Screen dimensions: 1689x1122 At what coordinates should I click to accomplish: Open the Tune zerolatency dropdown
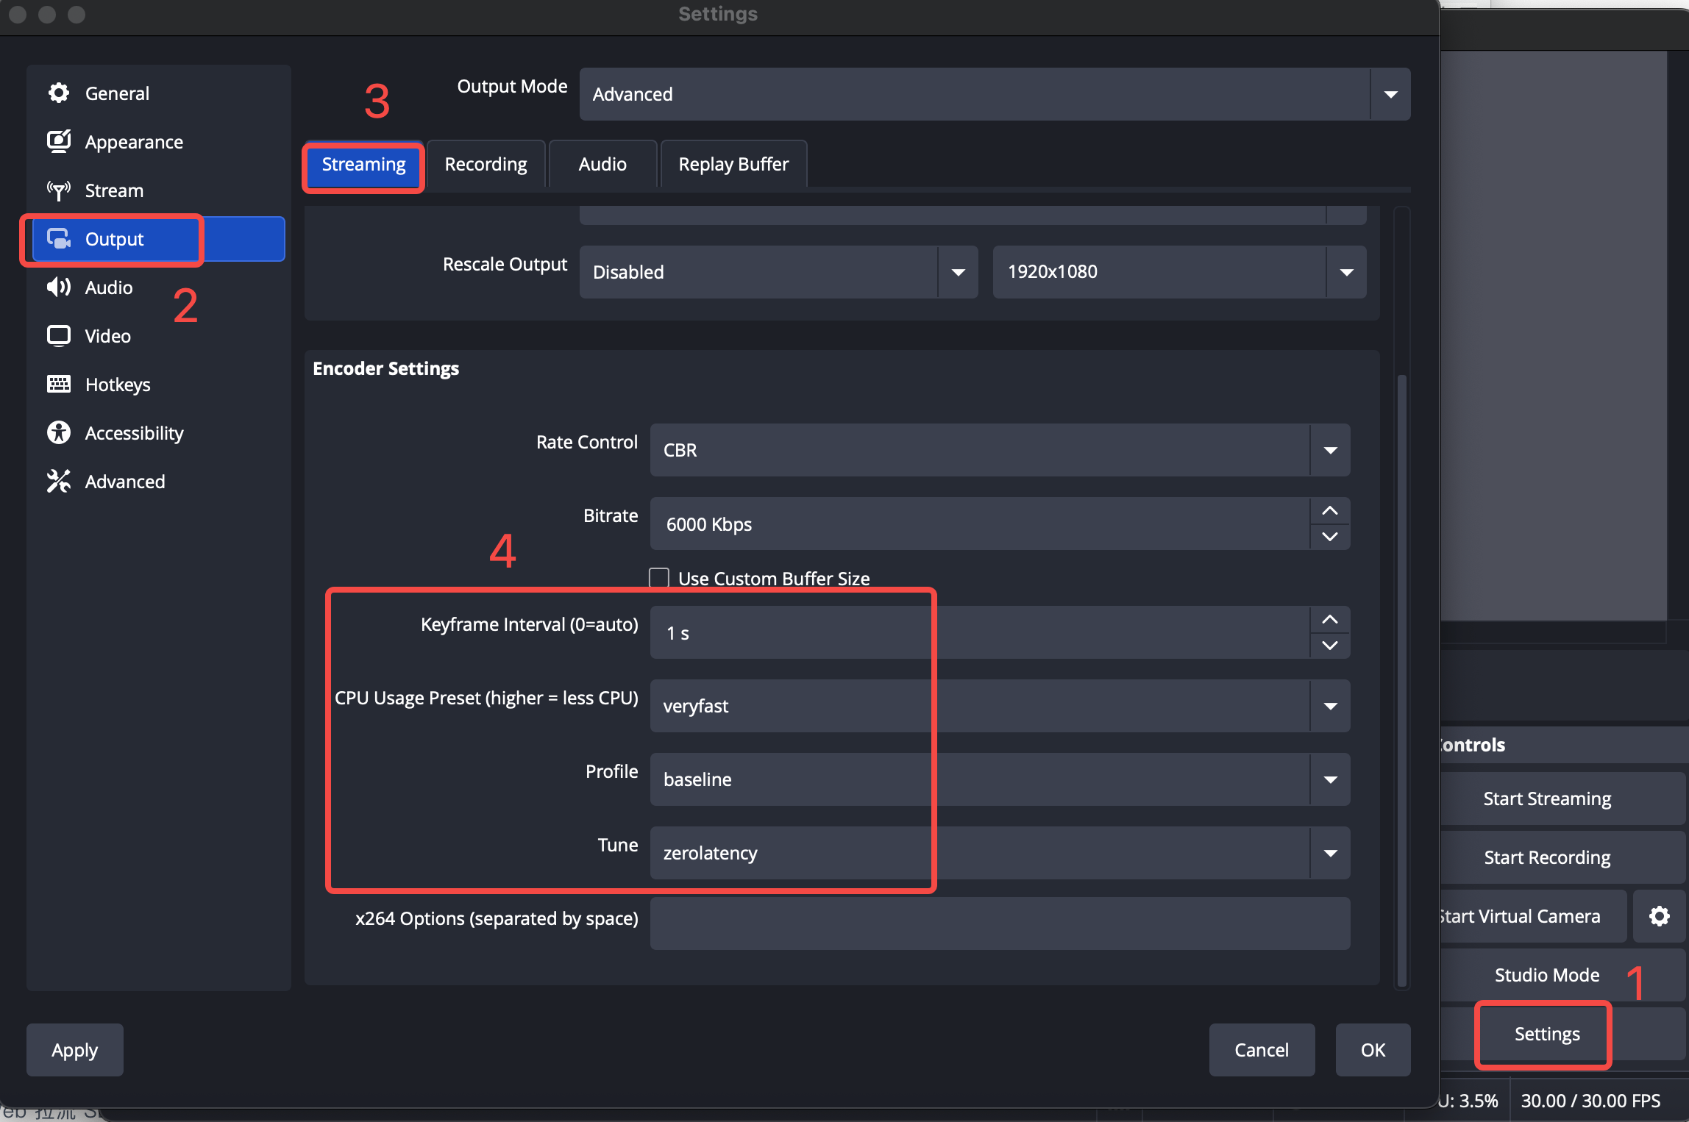coord(1000,853)
